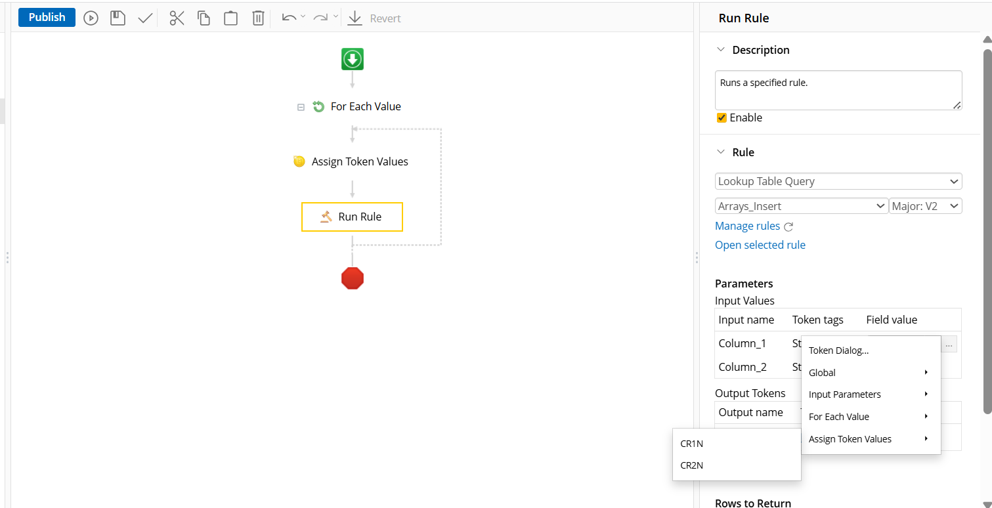Open the Lookup Table Query dropdown
Screen dimensions: 992x508
click(x=838, y=181)
